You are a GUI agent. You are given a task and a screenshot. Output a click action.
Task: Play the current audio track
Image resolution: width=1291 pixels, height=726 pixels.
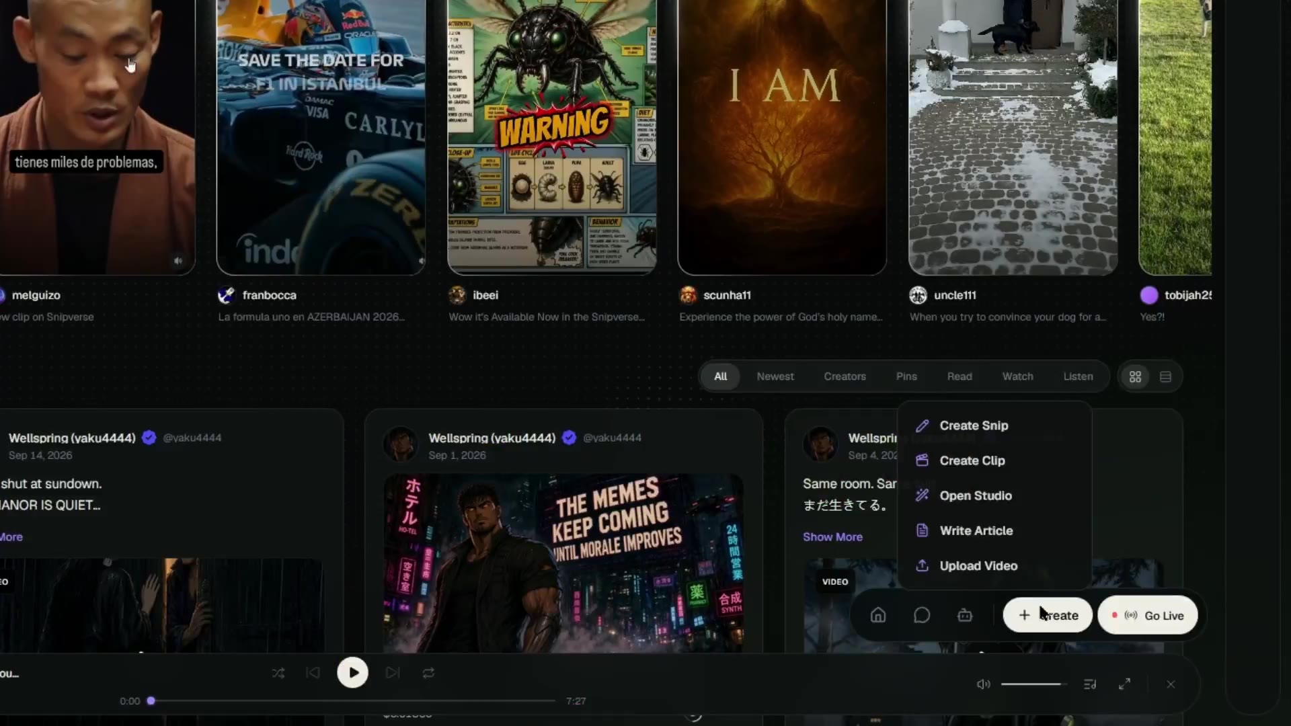coord(352,672)
